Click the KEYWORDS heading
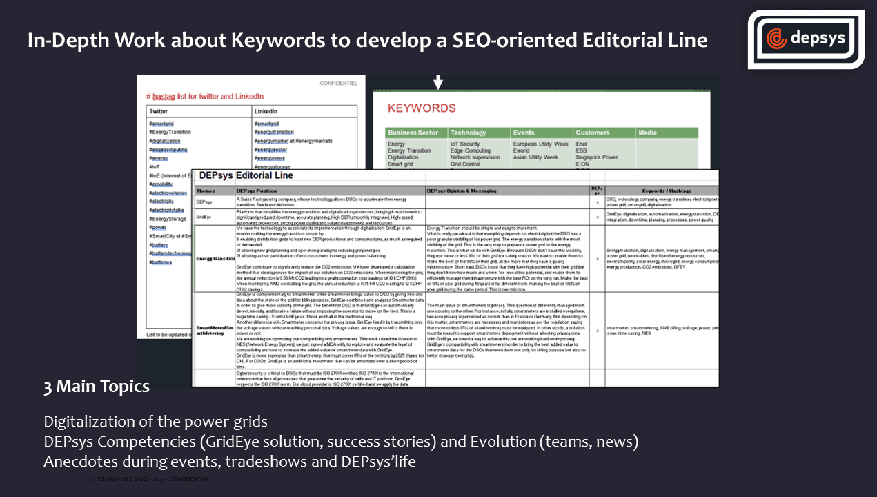 point(422,108)
